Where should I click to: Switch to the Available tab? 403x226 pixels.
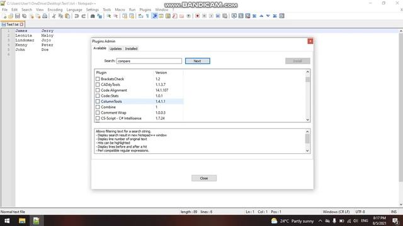(99, 48)
